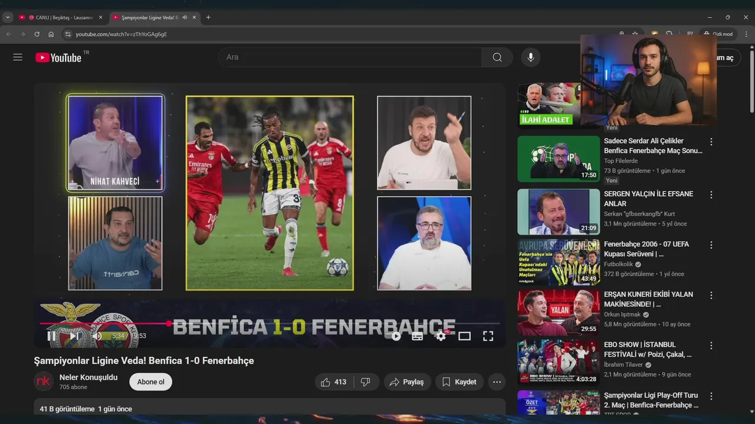Close the 'CANLI | Beşiktaş' tab
The width and height of the screenshot is (755, 424).
pos(100,18)
